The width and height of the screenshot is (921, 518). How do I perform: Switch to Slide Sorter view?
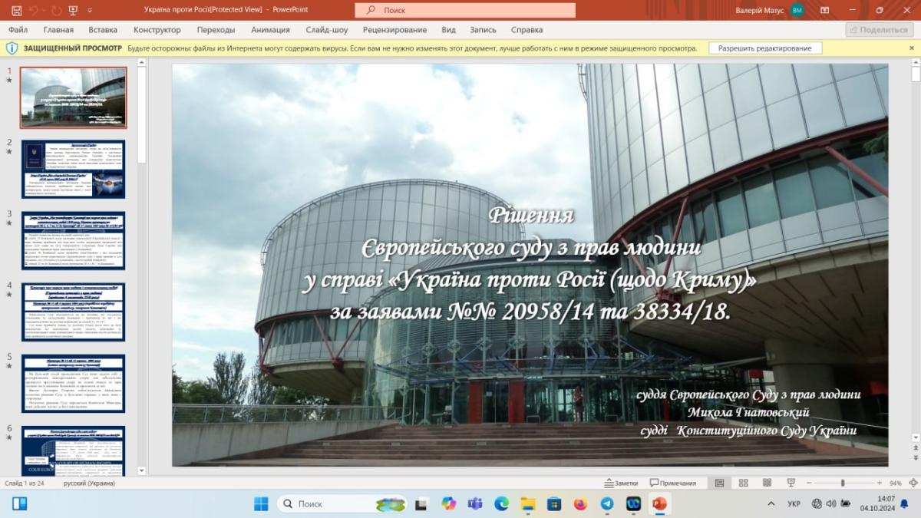(x=743, y=483)
